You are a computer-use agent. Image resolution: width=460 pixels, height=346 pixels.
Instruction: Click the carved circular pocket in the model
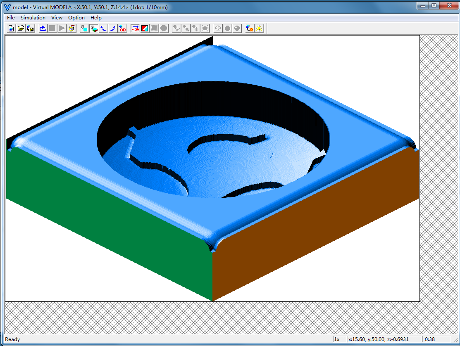pos(213,139)
